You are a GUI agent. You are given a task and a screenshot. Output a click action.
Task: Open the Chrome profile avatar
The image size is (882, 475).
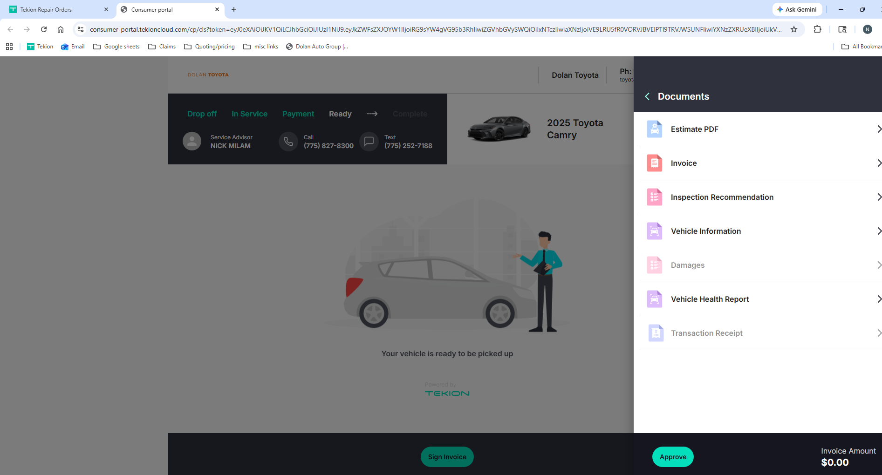pyautogui.click(x=867, y=29)
